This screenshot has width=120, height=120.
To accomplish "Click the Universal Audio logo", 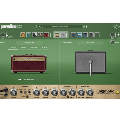I will pos(116,27).
